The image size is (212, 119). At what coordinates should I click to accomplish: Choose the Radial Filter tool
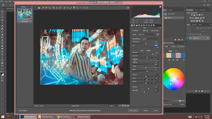[77, 8]
